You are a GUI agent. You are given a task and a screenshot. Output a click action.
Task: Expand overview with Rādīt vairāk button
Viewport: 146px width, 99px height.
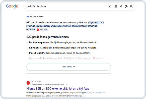coord(69,67)
